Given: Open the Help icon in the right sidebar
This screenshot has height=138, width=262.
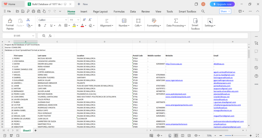Looking at the screenshot, I should point(256,76).
